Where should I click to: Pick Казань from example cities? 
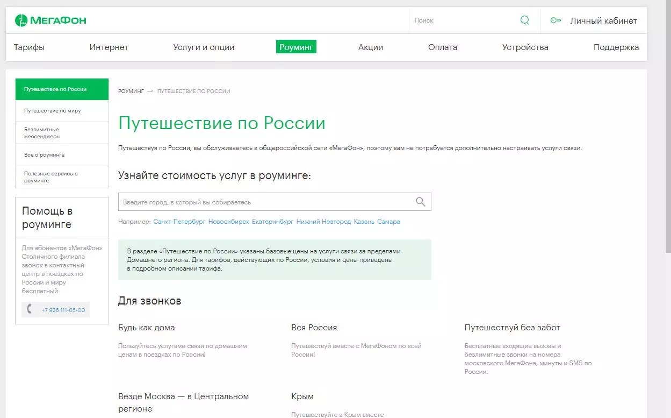364,222
